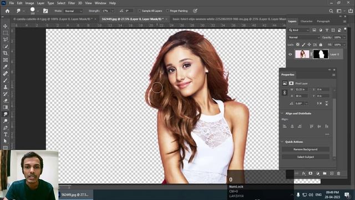
Task: Click the Select Subject button
Action: click(306, 157)
